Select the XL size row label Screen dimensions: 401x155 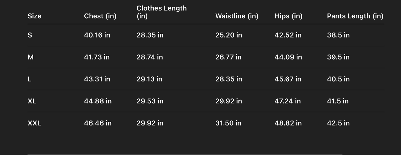point(32,101)
